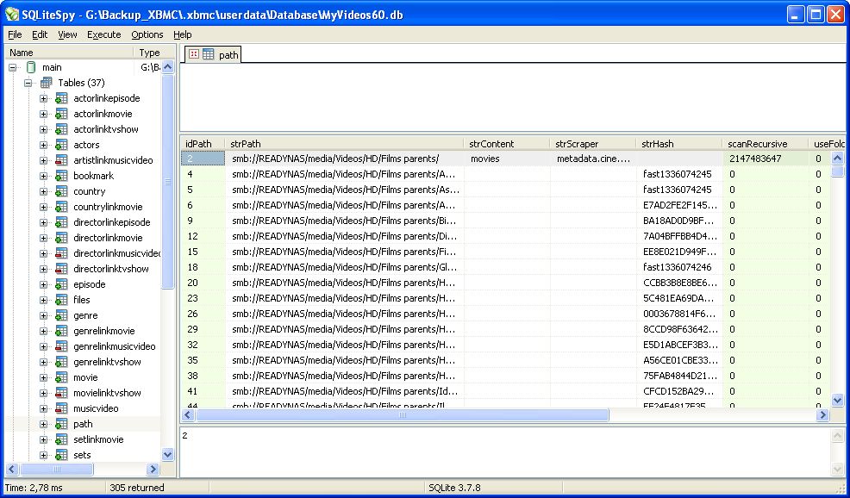This screenshot has width=850, height=498.
Task: Select the idPath cell 41
Action: [x=203, y=391]
